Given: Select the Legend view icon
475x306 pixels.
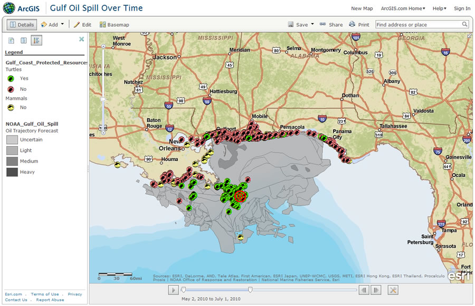Looking at the screenshot, I should pos(36,40).
